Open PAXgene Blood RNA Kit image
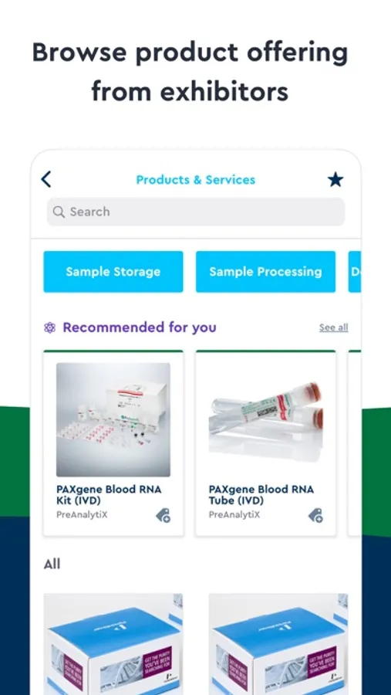Image resolution: width=391 pixels, height=695 pixels. click(x=113, y=420)
